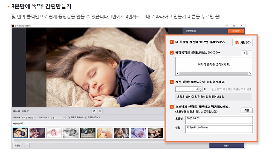Click the 만들기 create button
Viewport: 274px width, 160px height.
[227, 145]
